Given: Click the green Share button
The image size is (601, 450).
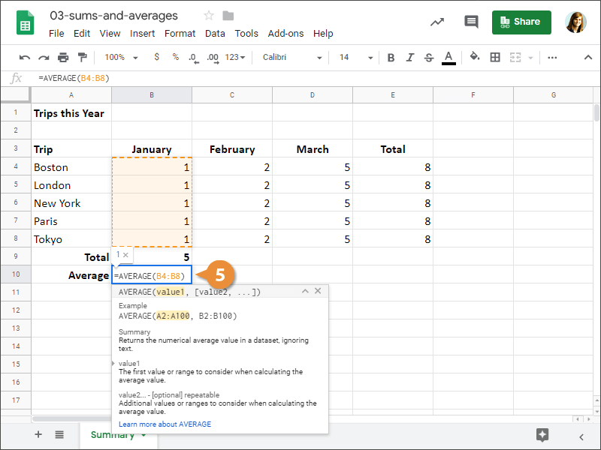Looking at the screenshot, I should click(521, 22).
